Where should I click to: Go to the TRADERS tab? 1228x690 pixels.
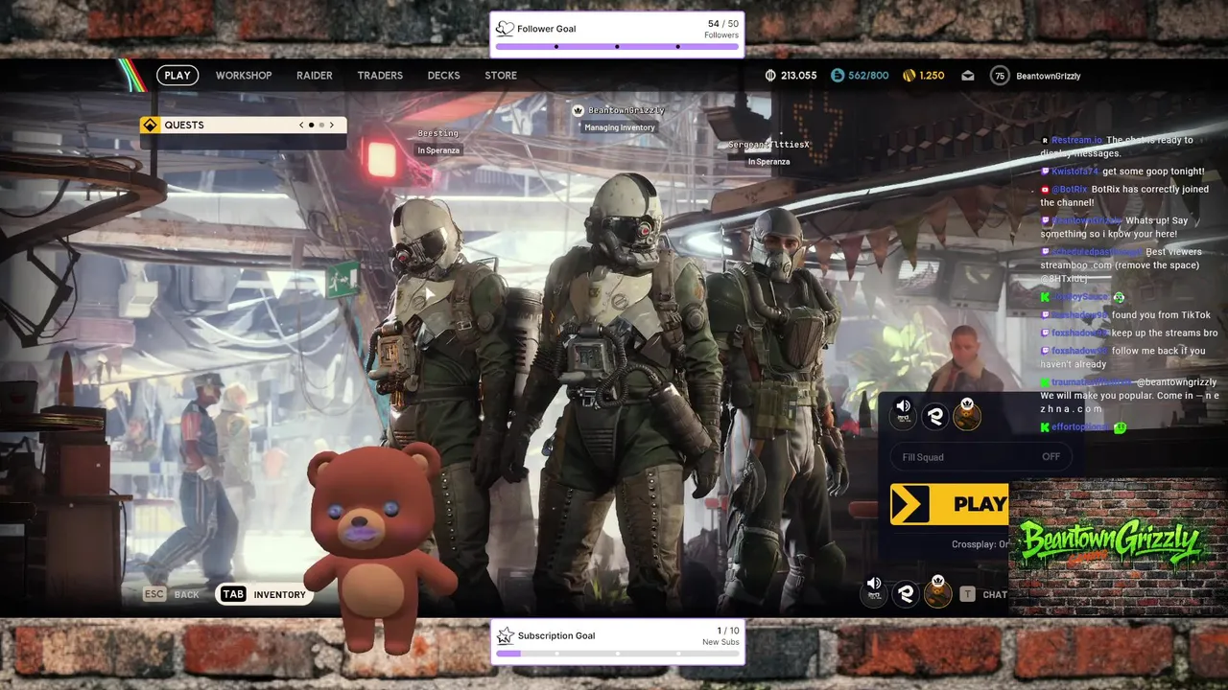(x=380, y=76)
